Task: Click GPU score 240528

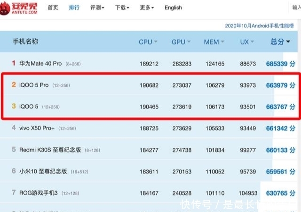Action: (182, 193)
